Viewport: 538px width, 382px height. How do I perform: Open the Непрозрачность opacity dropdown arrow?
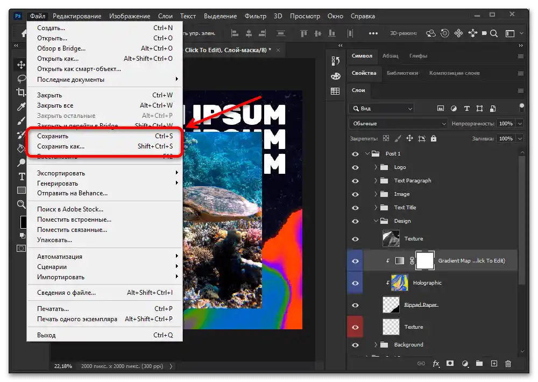click(x=520, y=124)
